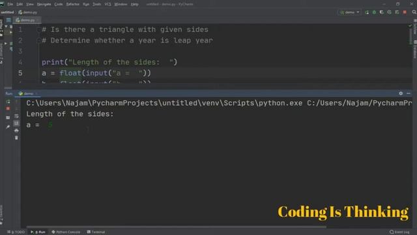The height and width of the screenshot is (235, 417).
Task: Click the green checkmark inspection indicator
Action: tap(410, 26)
